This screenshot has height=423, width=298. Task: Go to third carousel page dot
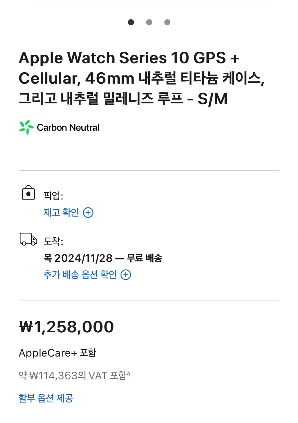click(x=167, y=22)
